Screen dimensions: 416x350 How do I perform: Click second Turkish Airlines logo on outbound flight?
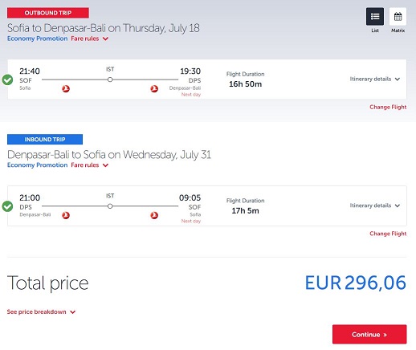pyautogui.click(x=154, y=88)
